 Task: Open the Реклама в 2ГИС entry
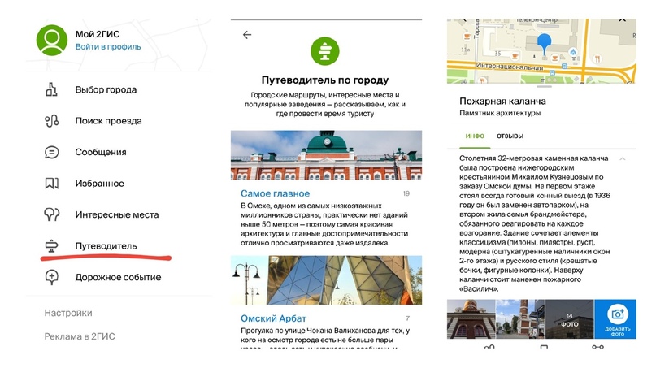pos(80,336)
